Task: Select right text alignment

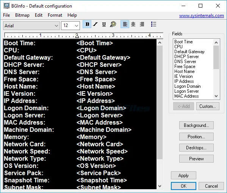Action: point(142,24)
